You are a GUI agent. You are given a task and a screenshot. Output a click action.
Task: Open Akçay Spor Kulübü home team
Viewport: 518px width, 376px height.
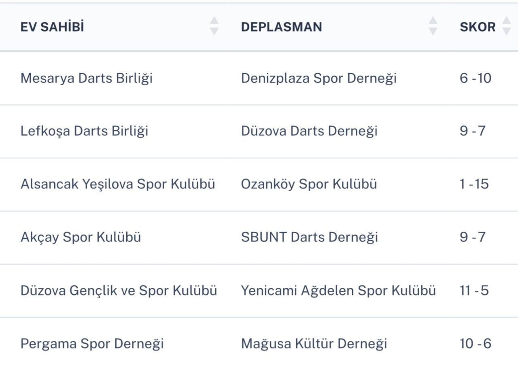point(81,237)
